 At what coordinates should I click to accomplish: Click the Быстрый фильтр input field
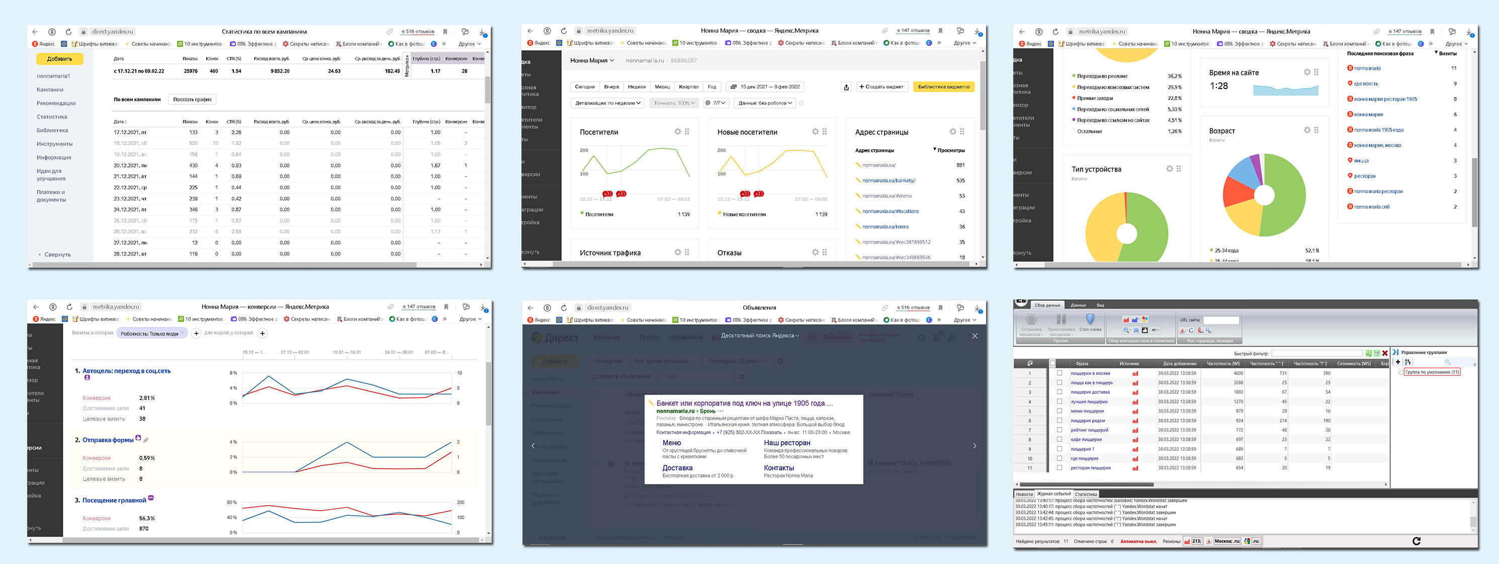click(x=1316, y=353)
